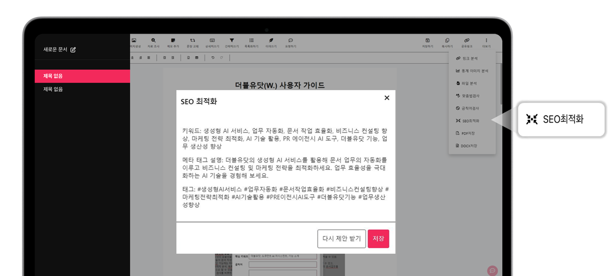Click the 태그: hashtag paragraph
Image resolution: width=609 pixels, height=276 pixels.
pyautogui.click(x=286, y=197)
